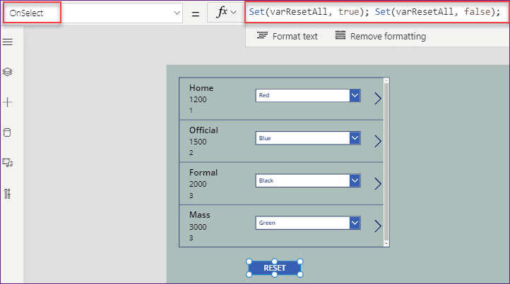Click the 1200 value label

[198, 99]
